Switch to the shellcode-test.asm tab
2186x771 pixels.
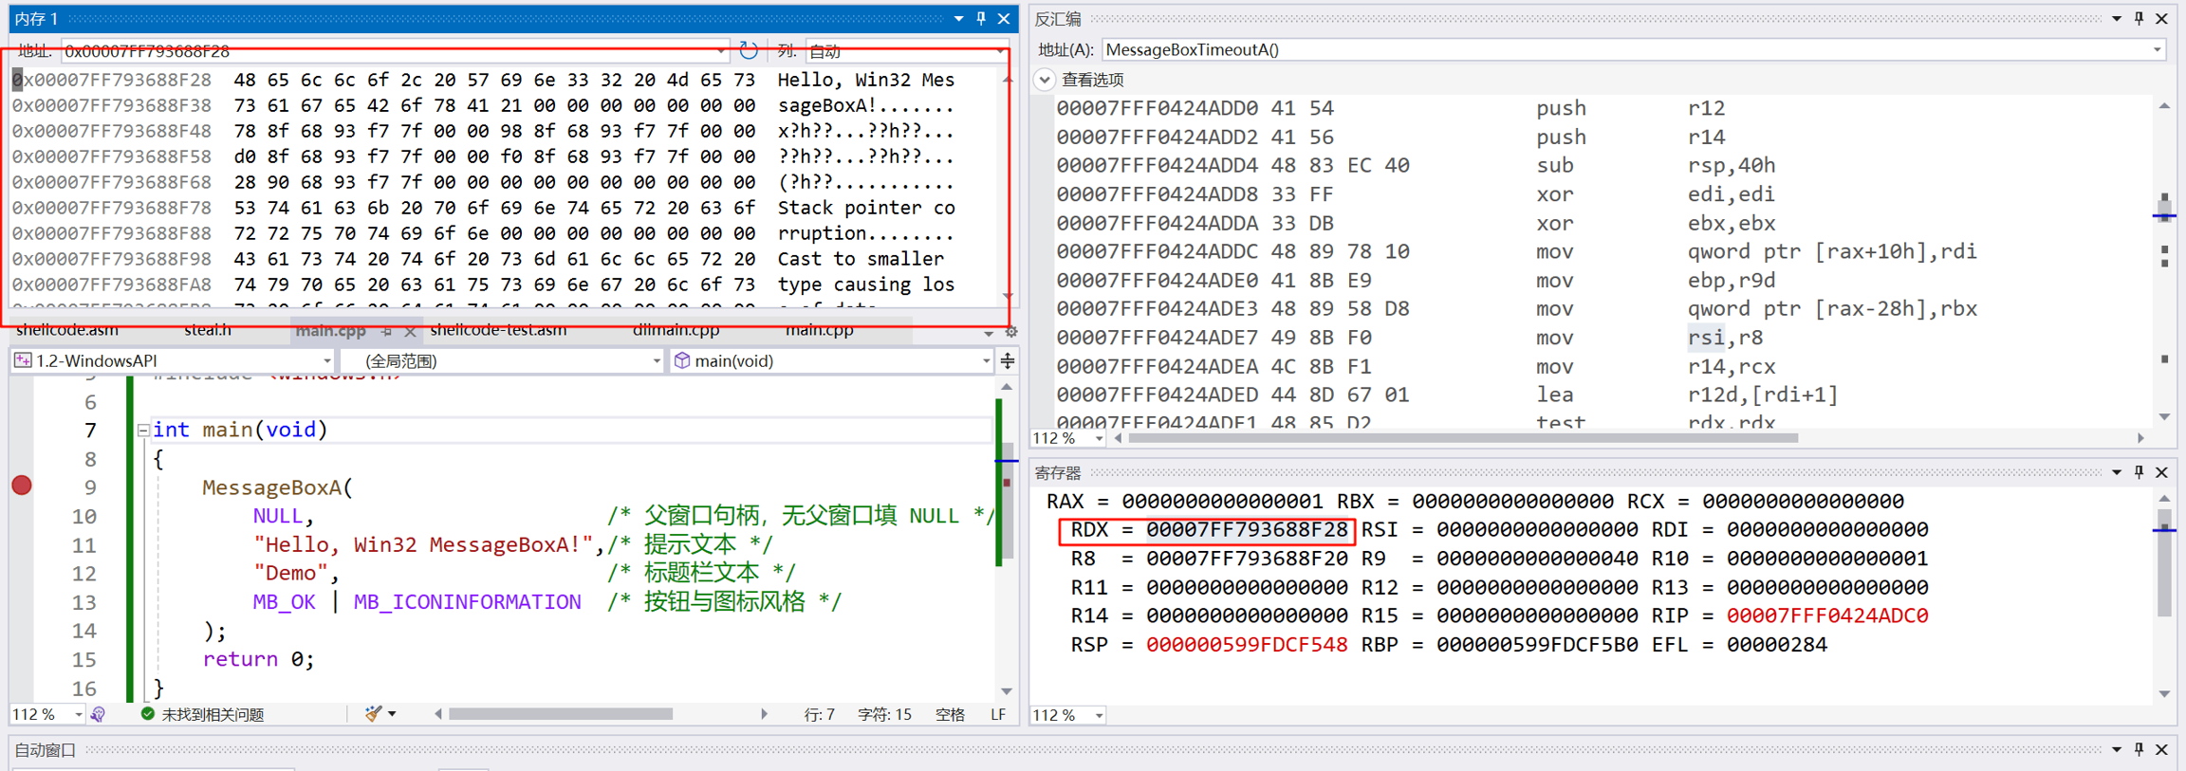pyautogui.click(x=498, y=330)
